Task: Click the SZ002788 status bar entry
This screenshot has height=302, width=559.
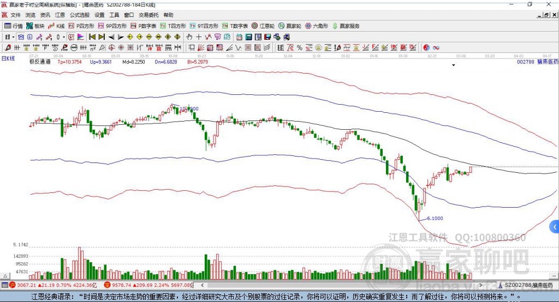Action: pos(526,285)
